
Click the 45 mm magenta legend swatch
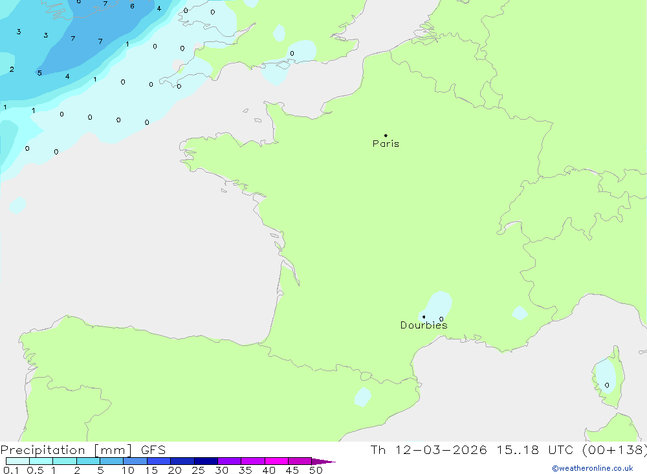[x=300, y=461]
